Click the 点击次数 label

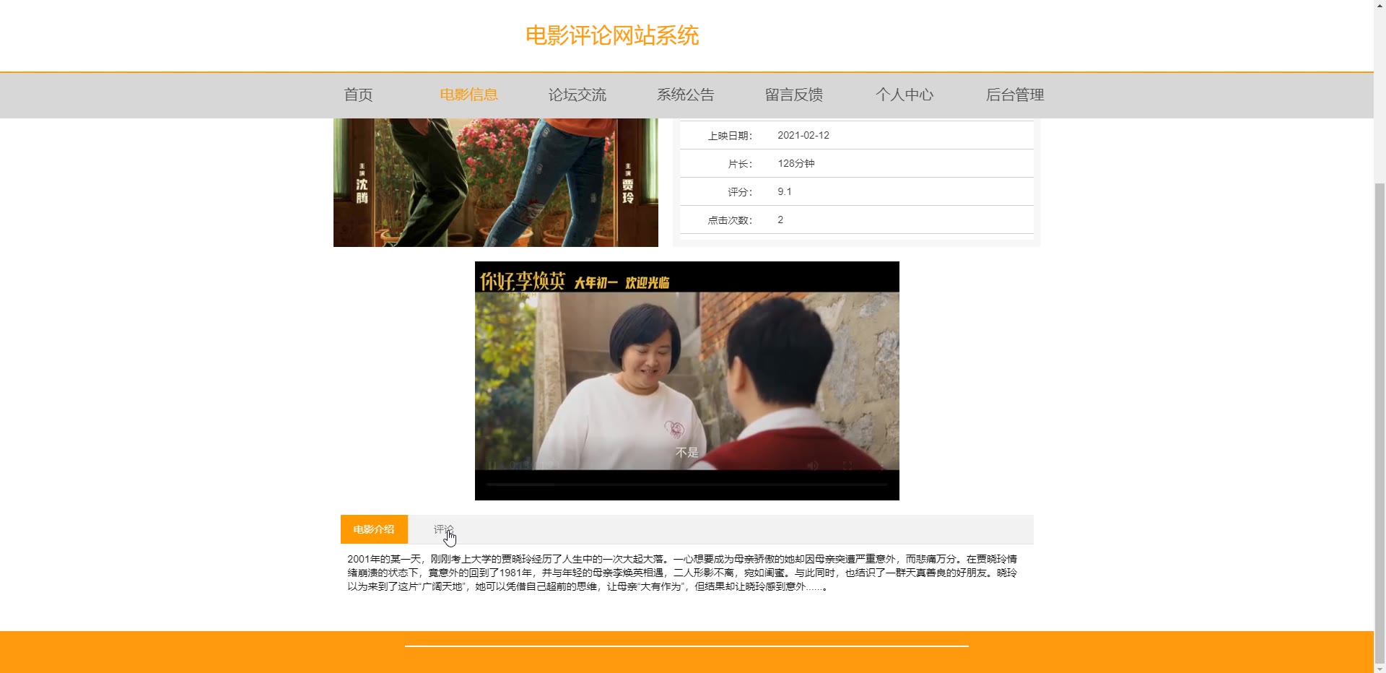click(730, 220)
